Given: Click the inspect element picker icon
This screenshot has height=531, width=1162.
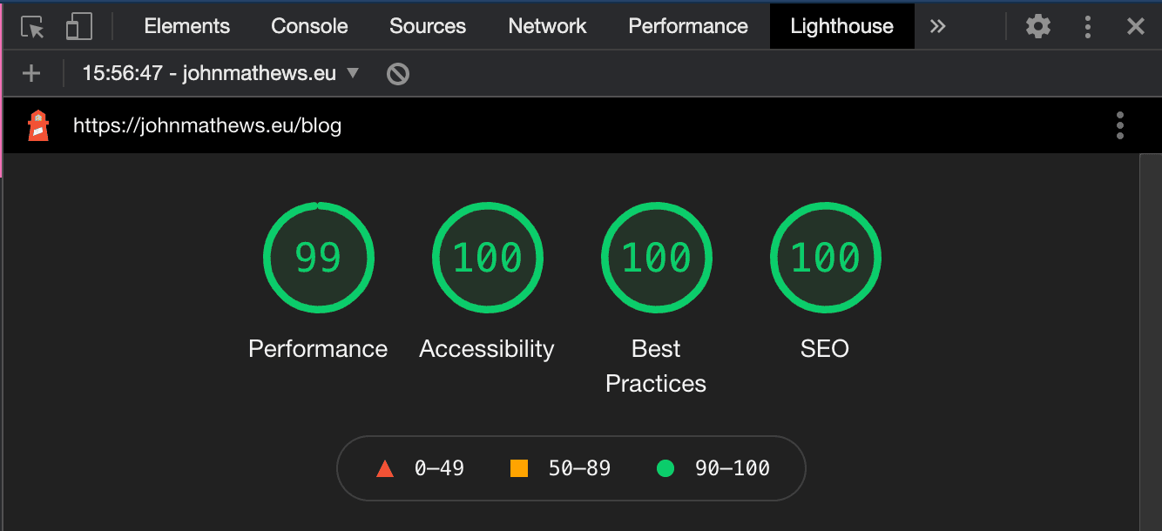Looking at the screenshot, I should coord(32,26).
